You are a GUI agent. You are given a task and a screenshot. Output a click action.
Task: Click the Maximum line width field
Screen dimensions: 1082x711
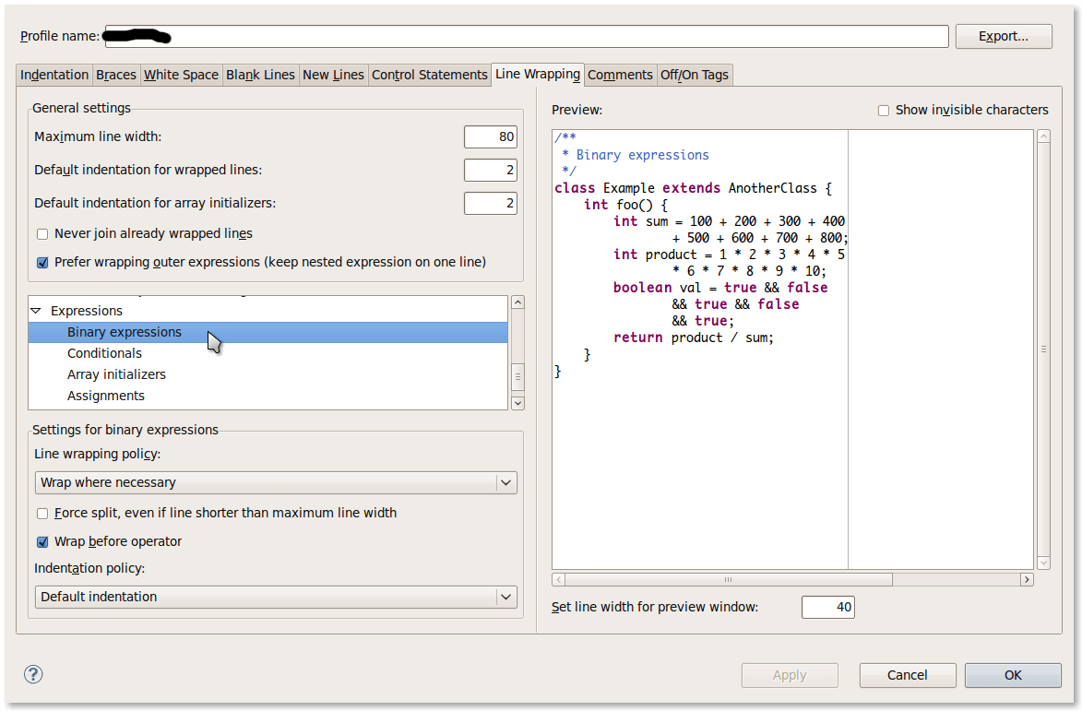491,136
